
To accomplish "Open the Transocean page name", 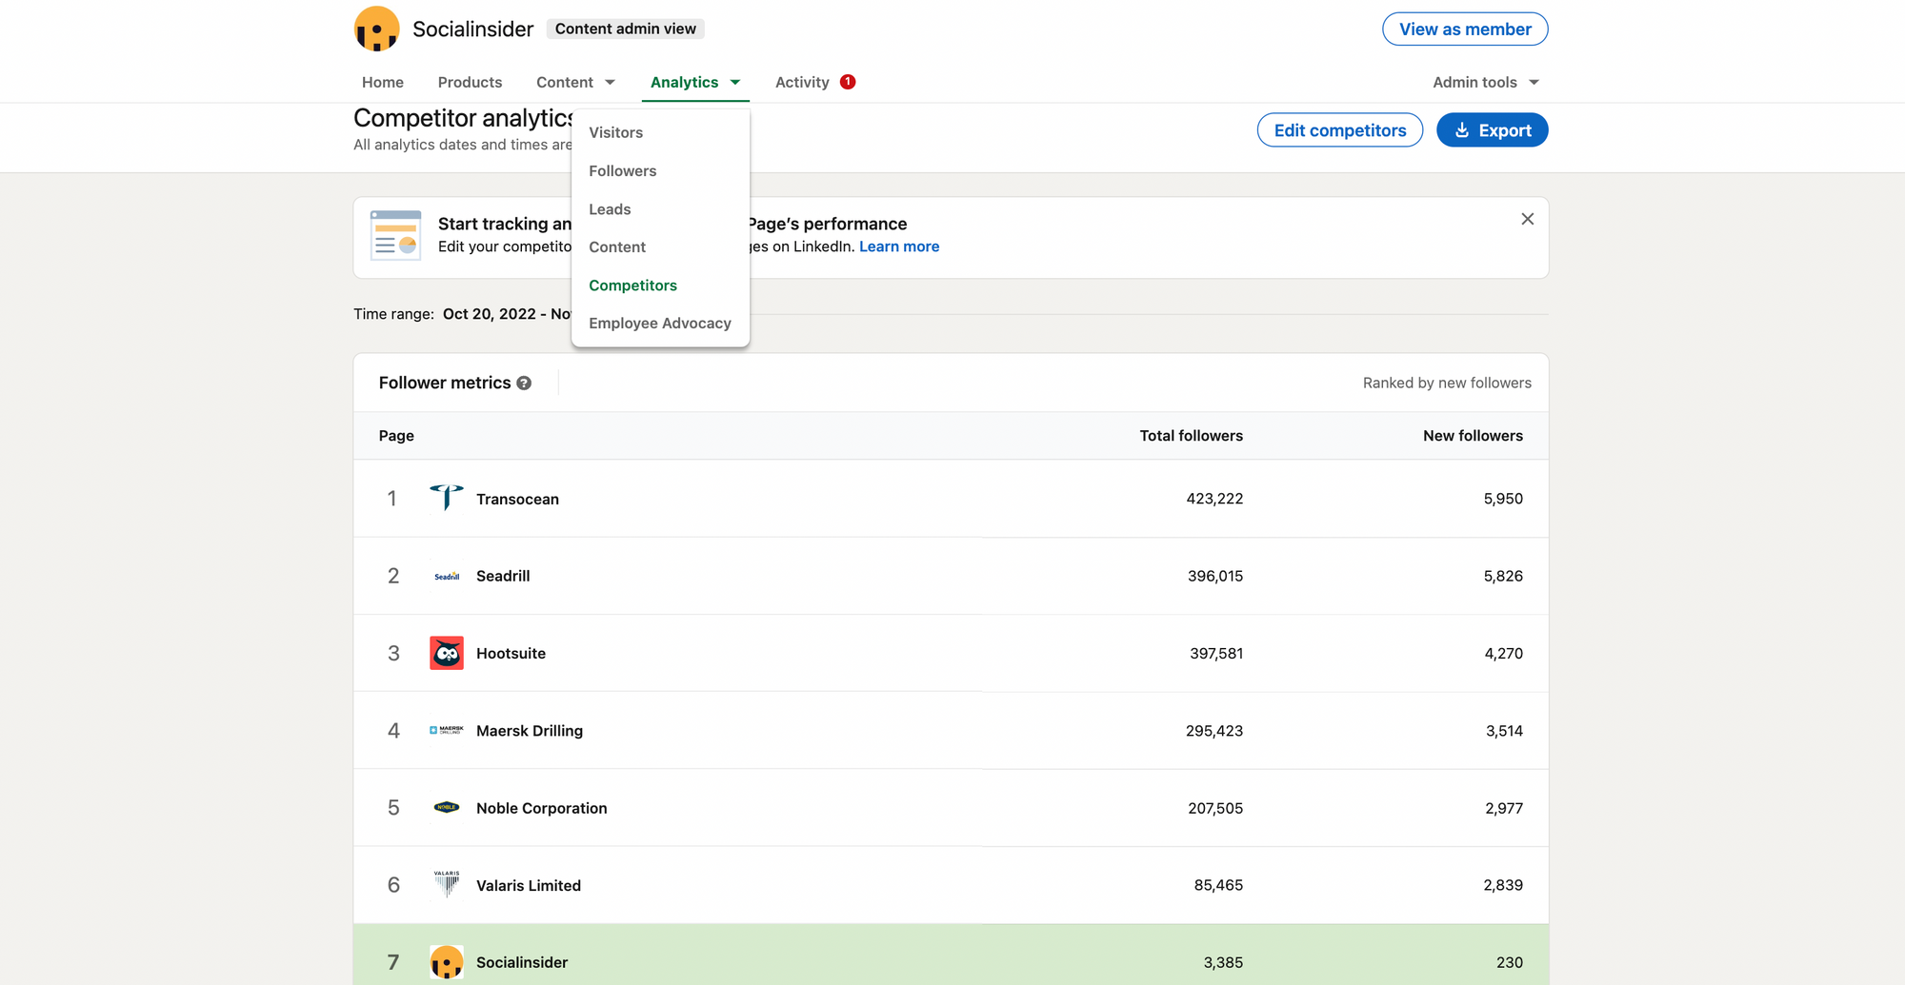I will coord(517,499).
